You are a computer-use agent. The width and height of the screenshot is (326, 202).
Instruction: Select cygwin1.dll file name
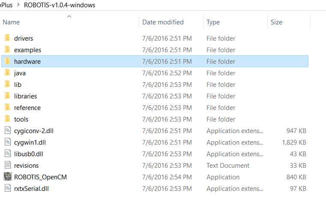point(30,143)
